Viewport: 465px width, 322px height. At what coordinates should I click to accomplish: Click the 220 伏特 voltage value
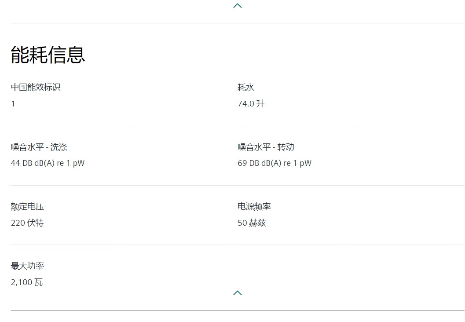27,223
